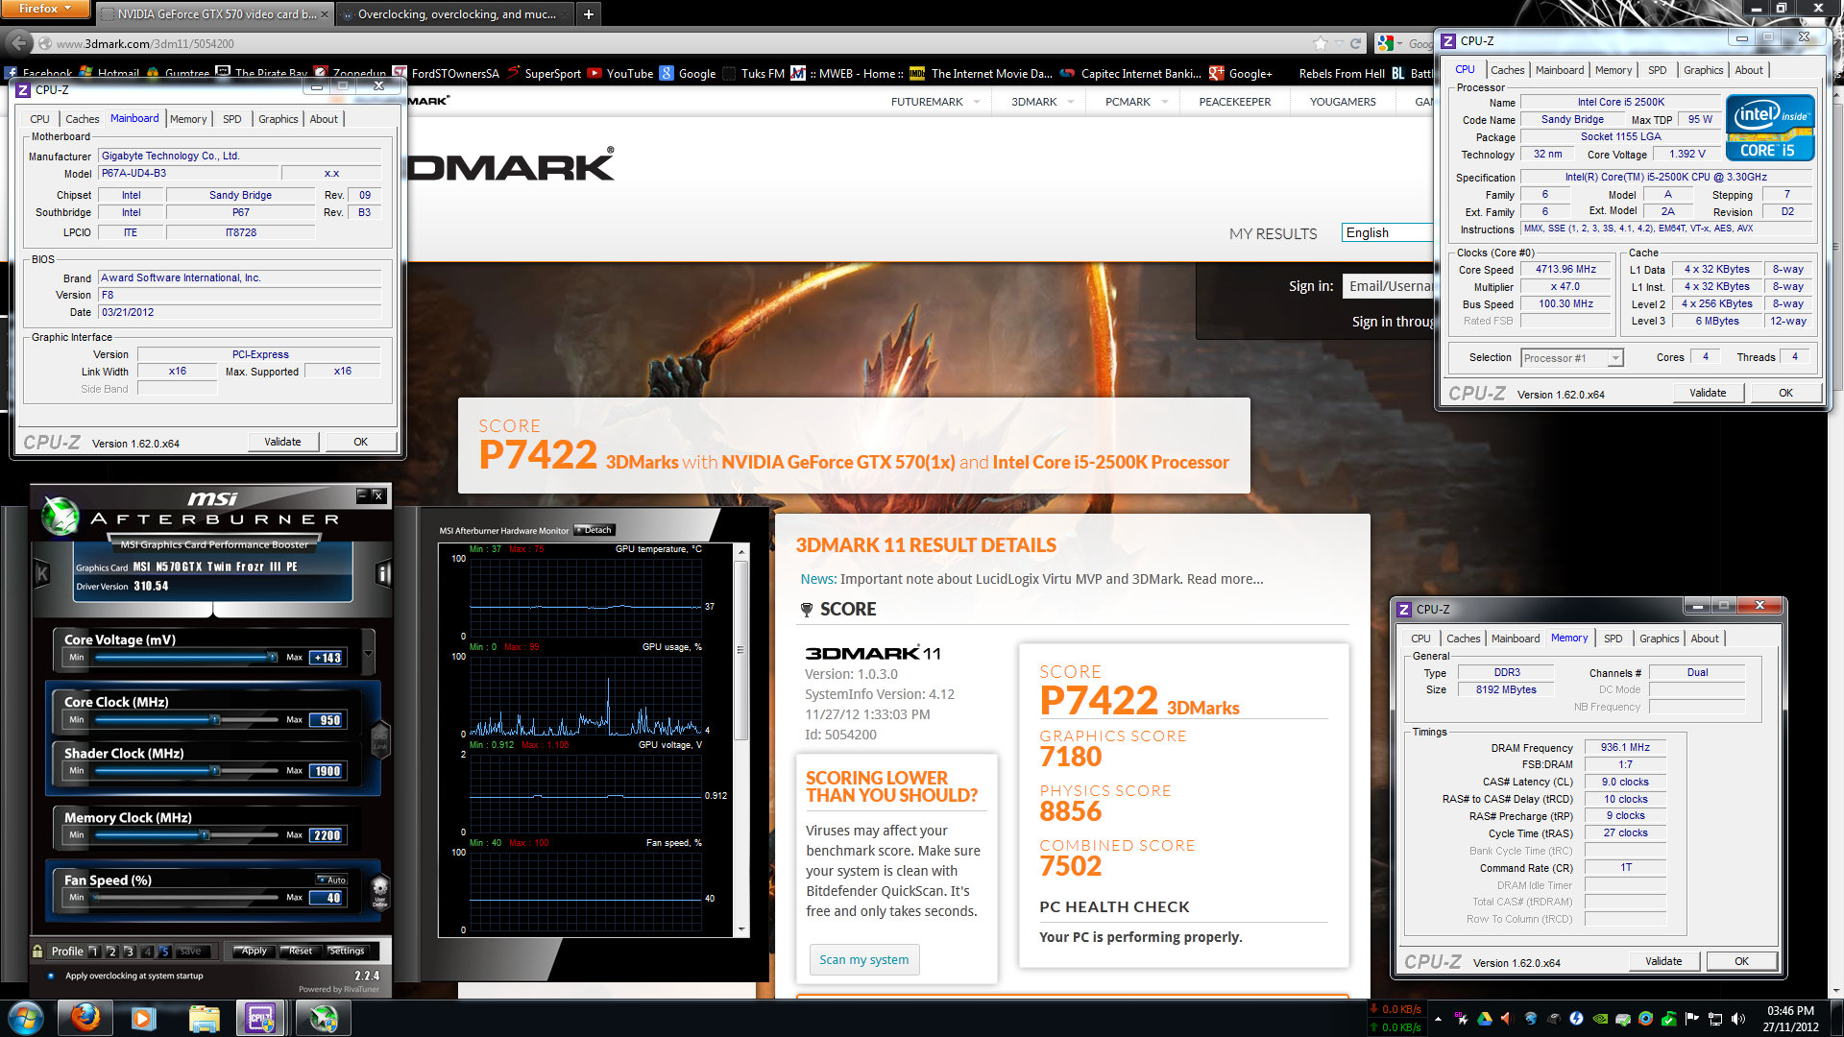The height and width of the screenshot is (1037, 1844).
Task: Open the YouTube bookmark
Action: (620, 73)
